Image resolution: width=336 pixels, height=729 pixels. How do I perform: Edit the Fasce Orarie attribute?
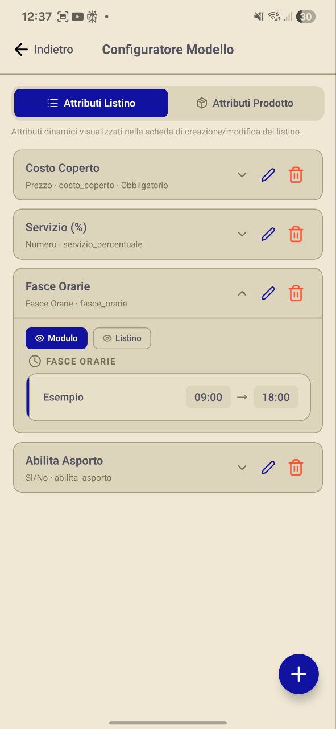click(268, 293)
